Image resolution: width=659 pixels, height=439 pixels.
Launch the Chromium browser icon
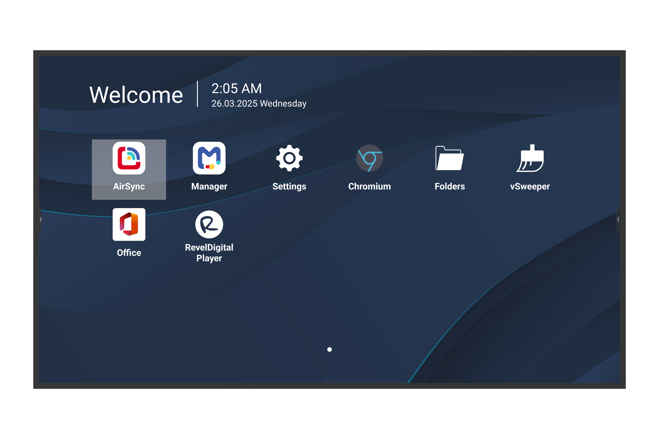tap(369, 158)
